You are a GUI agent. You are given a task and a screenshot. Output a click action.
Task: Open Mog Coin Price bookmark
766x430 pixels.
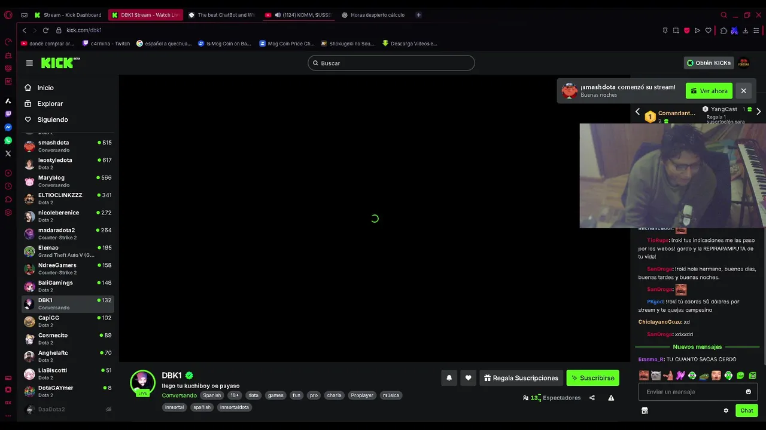287,44
